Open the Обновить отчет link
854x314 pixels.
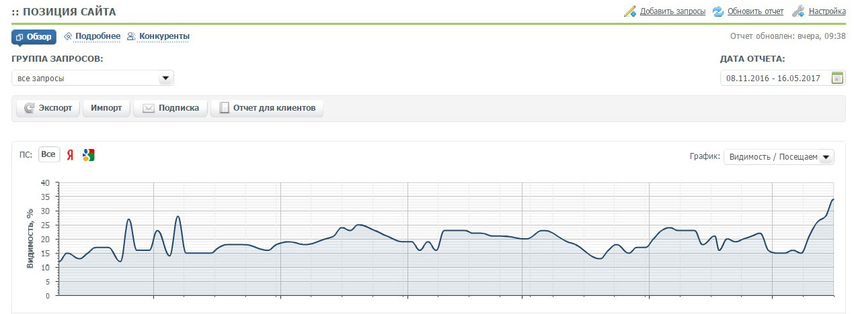click(x=755, y=11)
